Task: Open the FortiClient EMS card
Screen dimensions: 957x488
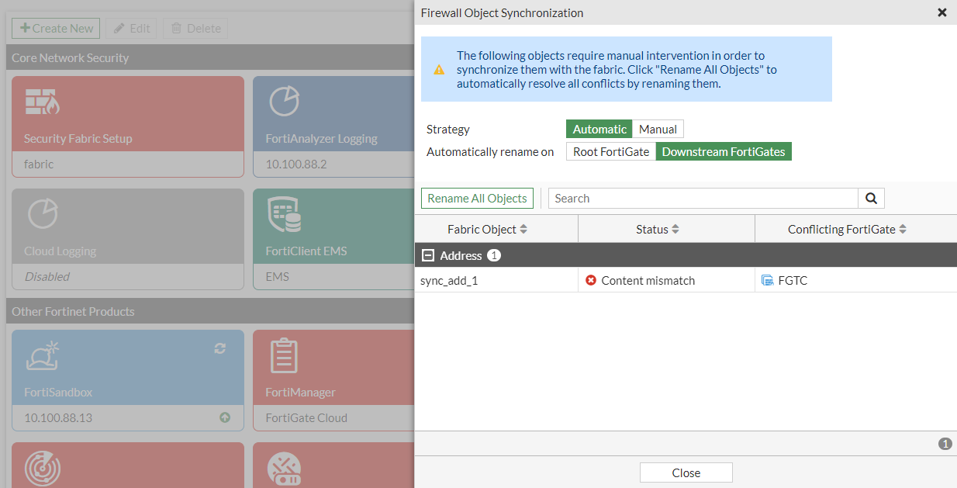Action: coord(334,239)
